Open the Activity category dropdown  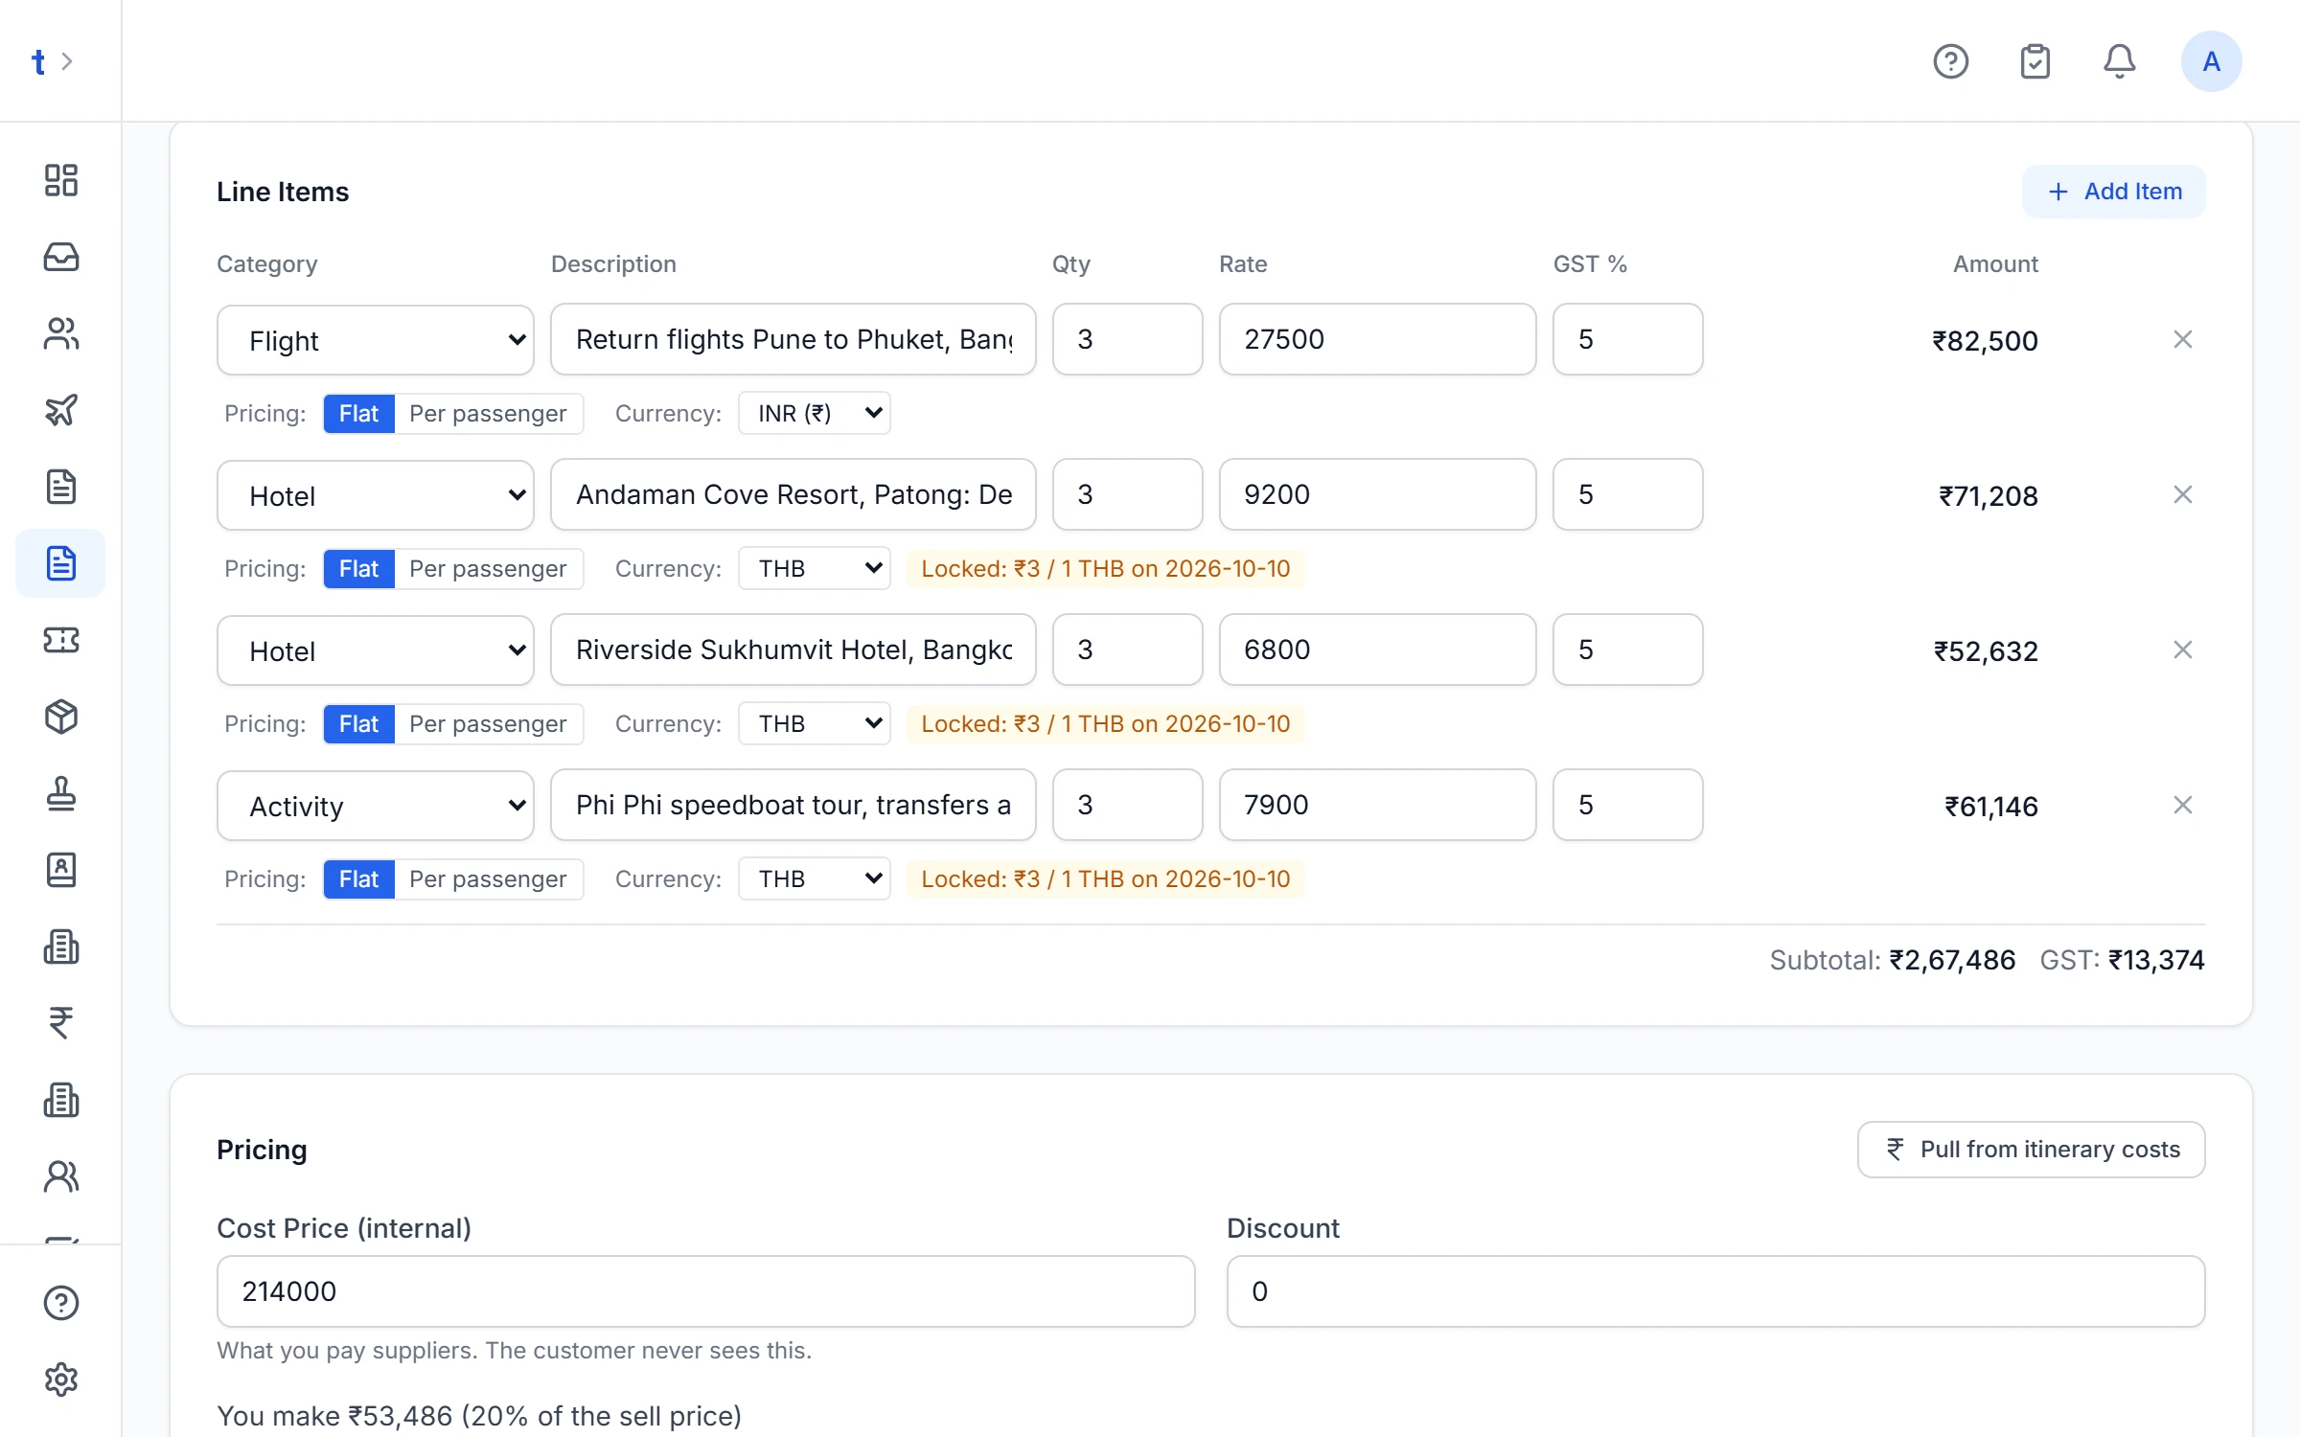(376, 806)
